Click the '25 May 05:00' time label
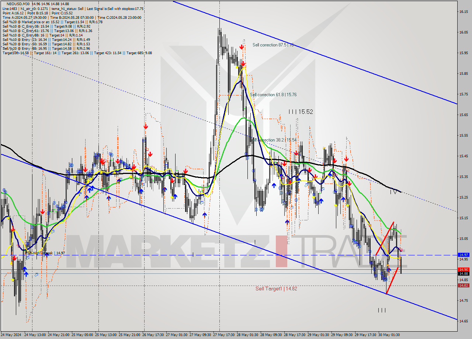 pos(83,335)
